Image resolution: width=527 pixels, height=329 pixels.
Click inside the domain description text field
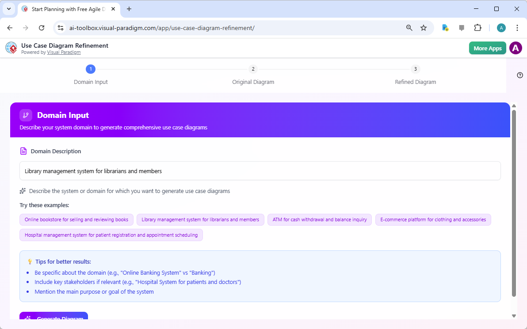pyautogui.click(x=260, y=171)
